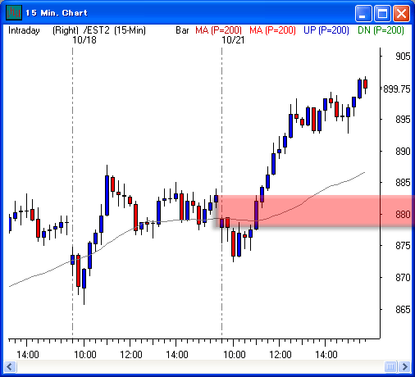Click the first 14:00 time axis label

28,355
